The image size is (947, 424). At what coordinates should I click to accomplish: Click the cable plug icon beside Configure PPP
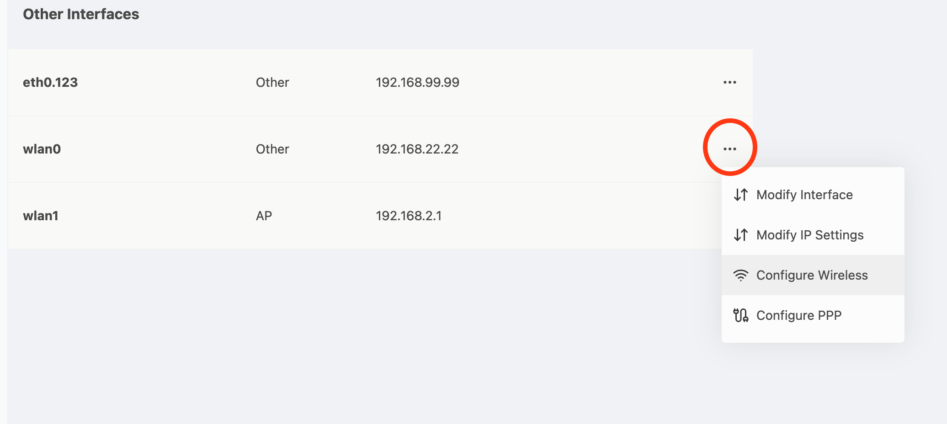point(740,315)
